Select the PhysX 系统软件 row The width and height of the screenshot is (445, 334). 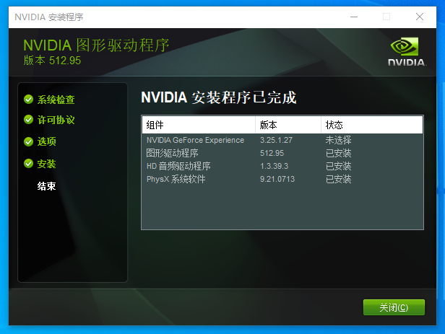tap(282, 179)
